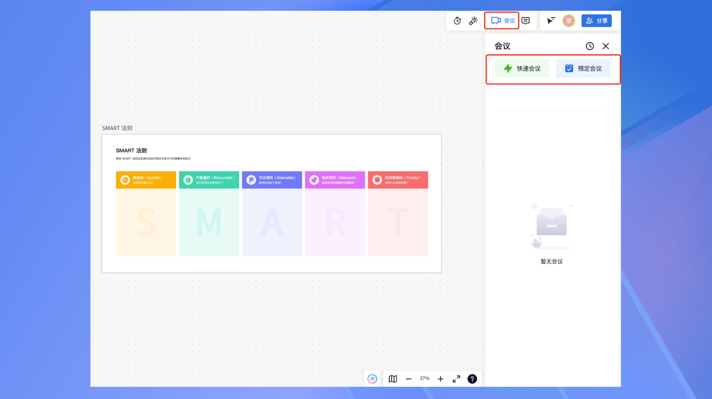712x399 pixels.
Task: Click the 暂无会议 empty state text
Action: tap(552, 261)
